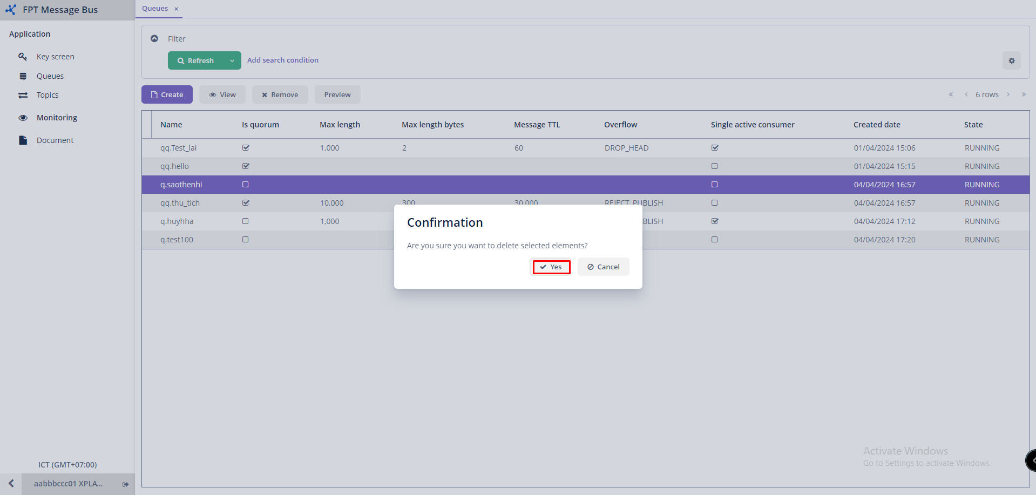1036x495 pixels.
Task: Close the Queues tab with the x icon
Action: (176, 9)
